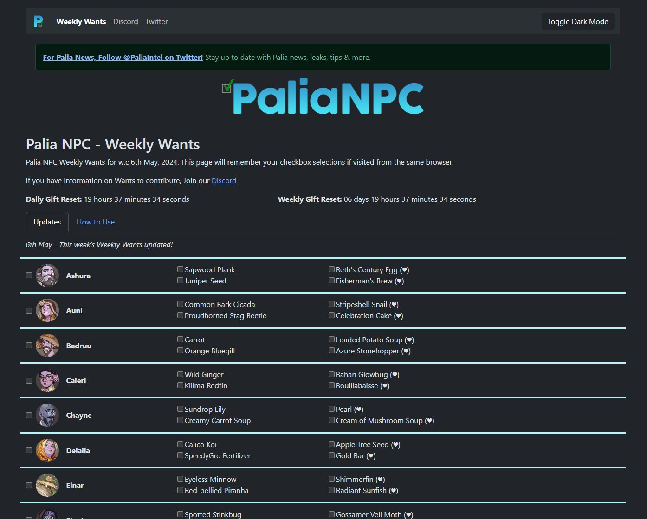Image resolution: width=647 pixels, height=519 pixels.
Task: Check the Badruu row checkbox
Action: (x=29, y=346)
